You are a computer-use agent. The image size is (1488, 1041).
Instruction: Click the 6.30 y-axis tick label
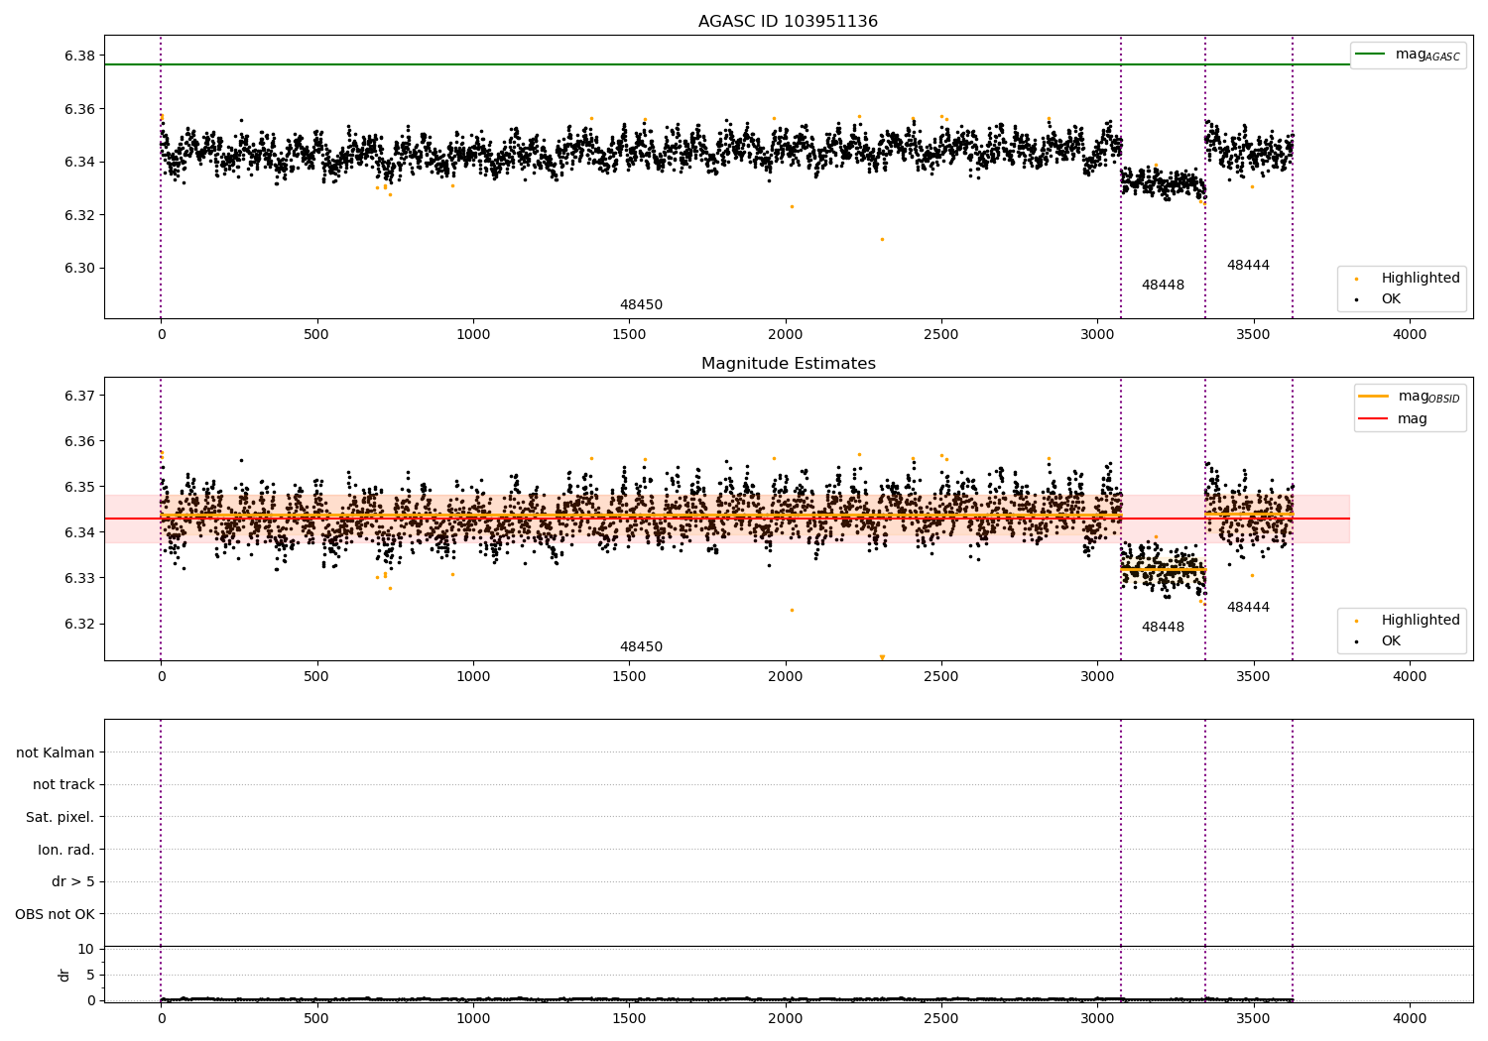(x=80, y=269)
